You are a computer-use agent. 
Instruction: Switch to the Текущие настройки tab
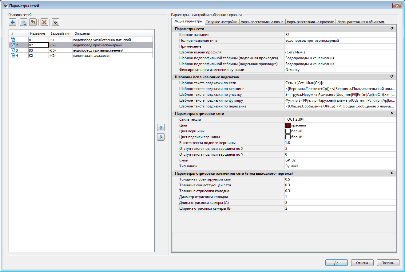pyautogui.click(x=222, y=22)
